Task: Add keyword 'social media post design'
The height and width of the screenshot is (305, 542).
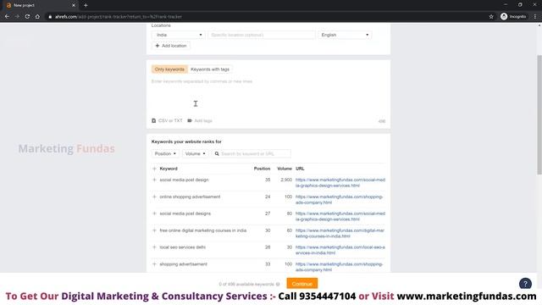Action: (x=154, y=180)
